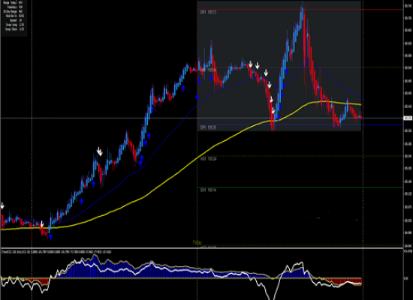Click the Friday day separator label
The width and height of the screenshot is (413, 300).
[197, 242]
